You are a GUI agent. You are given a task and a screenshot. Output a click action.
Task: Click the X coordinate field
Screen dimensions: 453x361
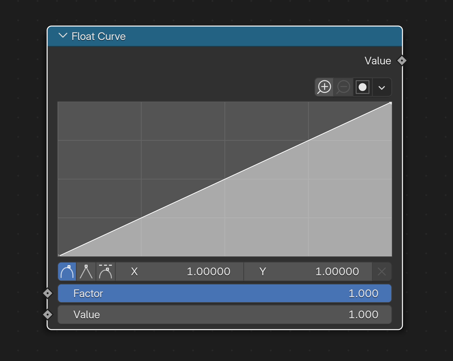click(180, 272)
